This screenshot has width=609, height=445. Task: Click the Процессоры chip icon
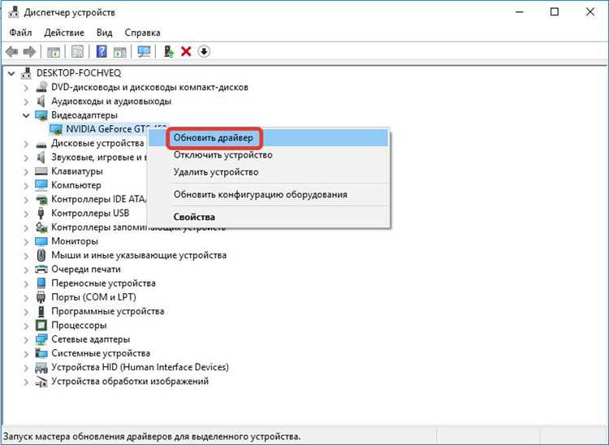click(41, 325)
